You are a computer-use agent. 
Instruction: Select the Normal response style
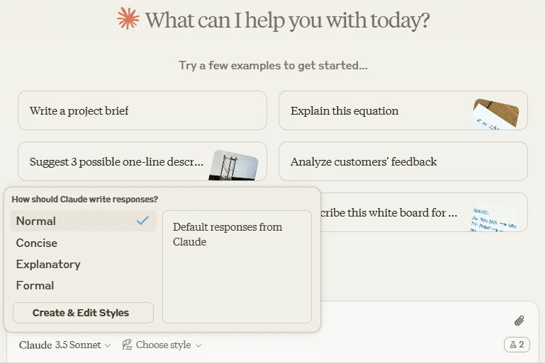pos(83,221)
